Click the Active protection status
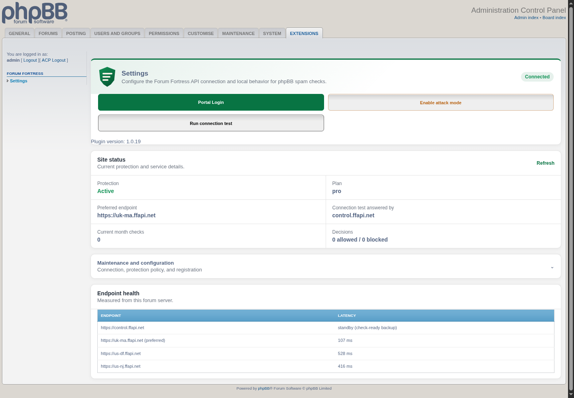574x398 pixels. tap(106, 191)
